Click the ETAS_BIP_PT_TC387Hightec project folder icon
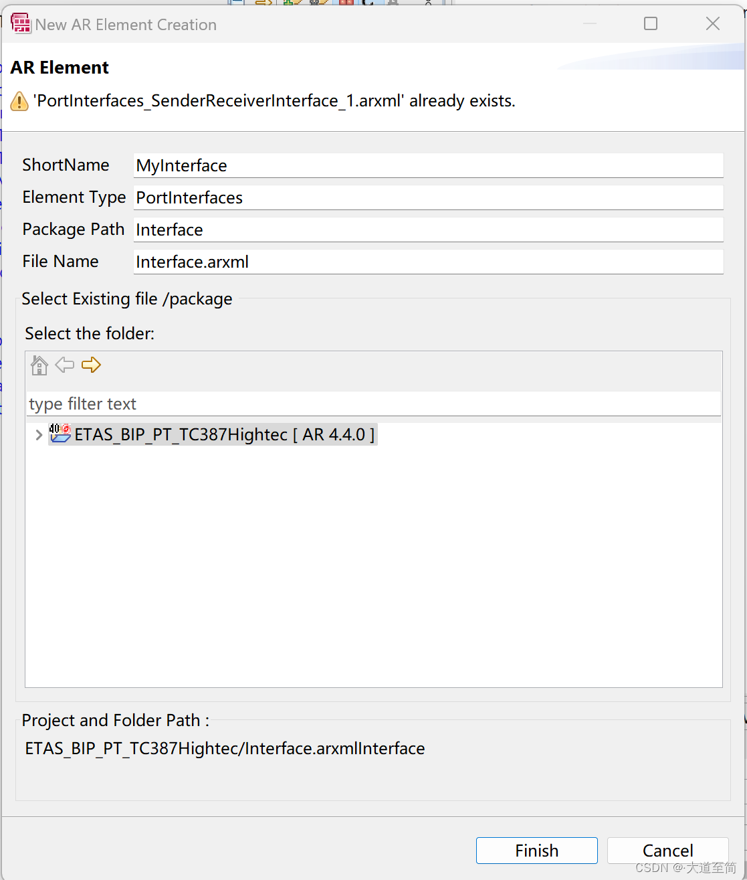This screenshot has height=880, width=747. [61, 434]
